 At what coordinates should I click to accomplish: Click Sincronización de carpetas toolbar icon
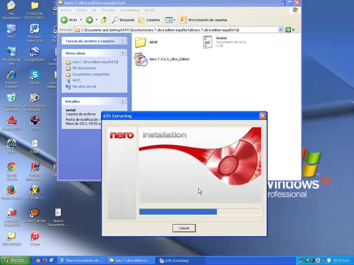pyautogui.click(x=183, y=20)
